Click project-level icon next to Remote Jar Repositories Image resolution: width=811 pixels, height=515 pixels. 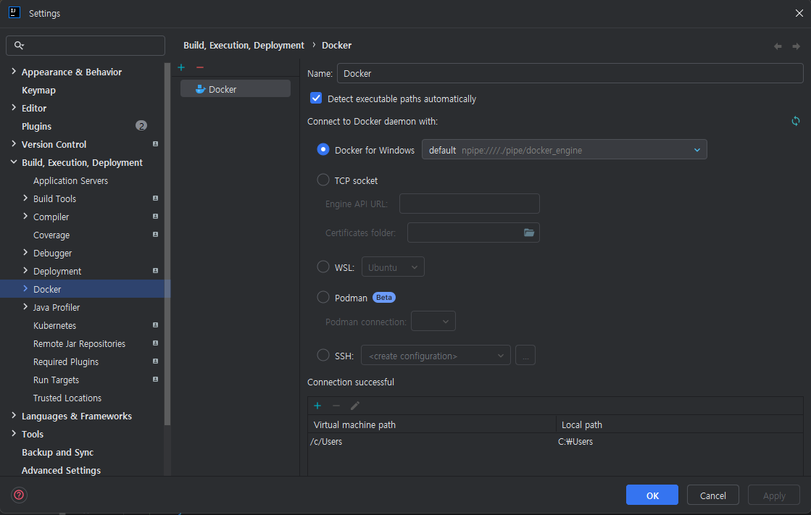pyautogui.click(x=155, y=343)
